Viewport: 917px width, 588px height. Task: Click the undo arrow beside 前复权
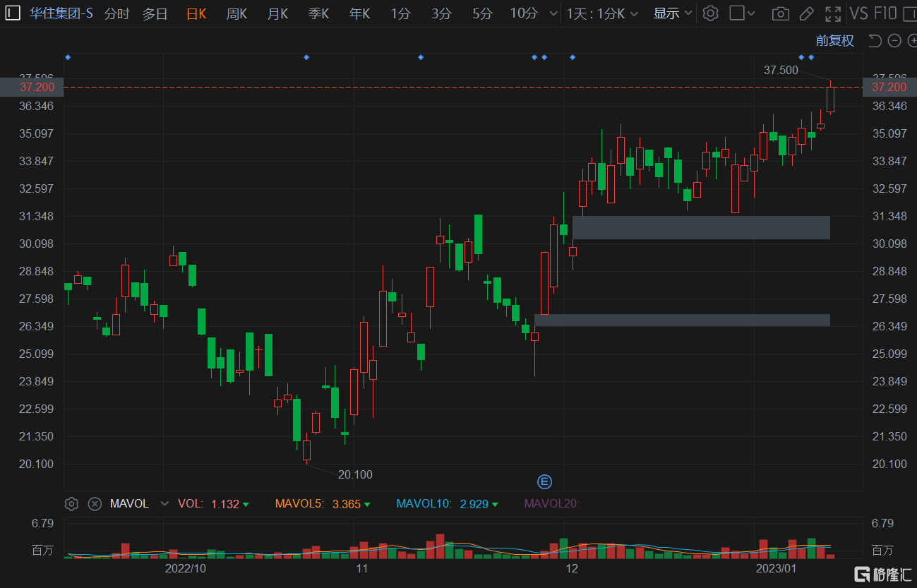pos(875,41)
